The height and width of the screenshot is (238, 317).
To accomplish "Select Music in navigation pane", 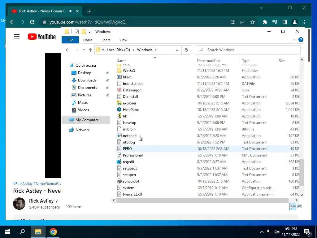I will click(83, 102).
